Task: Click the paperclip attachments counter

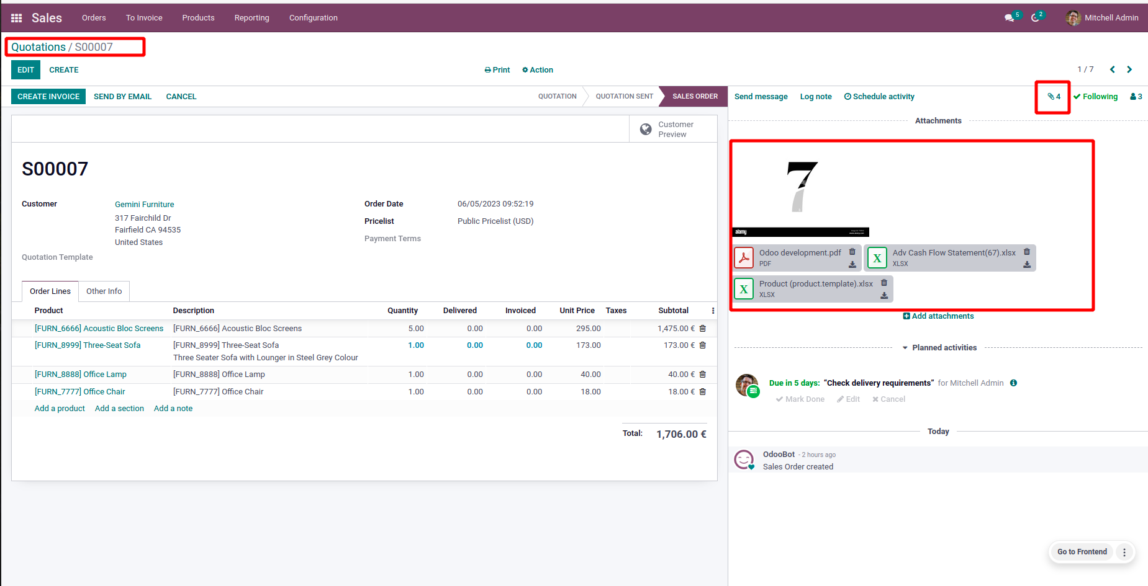Action: coord(1054,97)
